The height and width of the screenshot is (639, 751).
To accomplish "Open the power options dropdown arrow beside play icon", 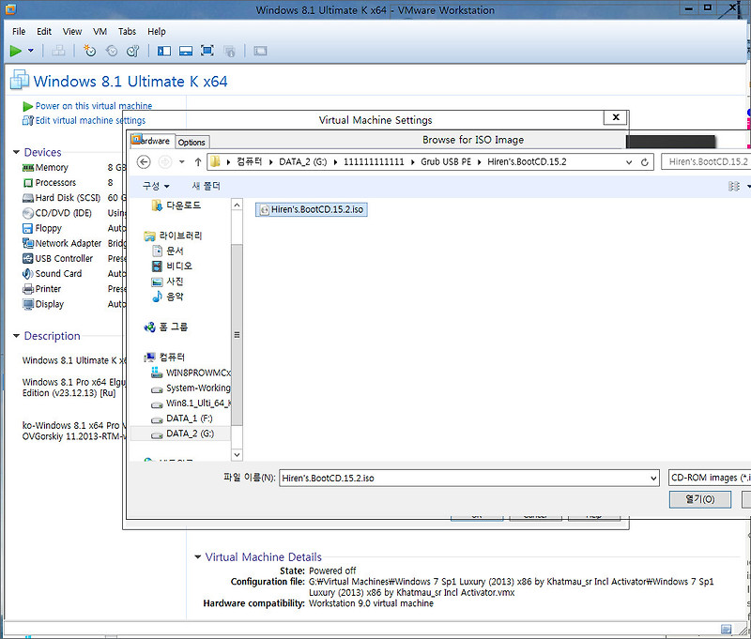I will [x=31, y=51].
